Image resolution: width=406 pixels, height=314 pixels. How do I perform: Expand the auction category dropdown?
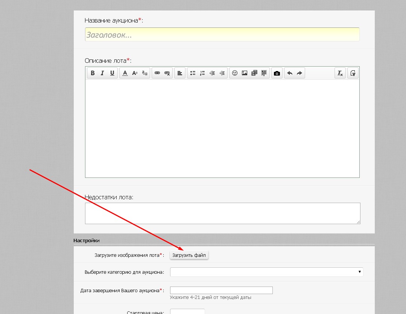pyautogui.click(x=266, y=272)
